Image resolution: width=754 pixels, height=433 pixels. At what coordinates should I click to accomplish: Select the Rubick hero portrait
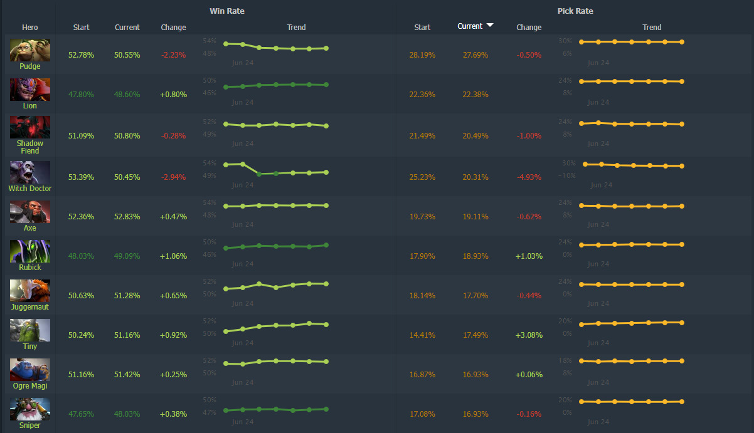pyautogui.click(x=29, y=251)
